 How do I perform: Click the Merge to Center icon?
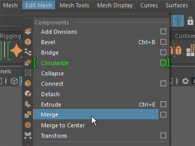point(28,125)
